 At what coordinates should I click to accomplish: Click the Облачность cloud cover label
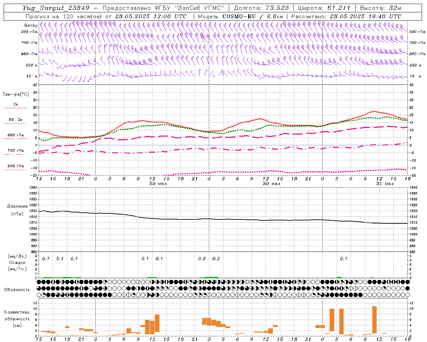[17, 290]
